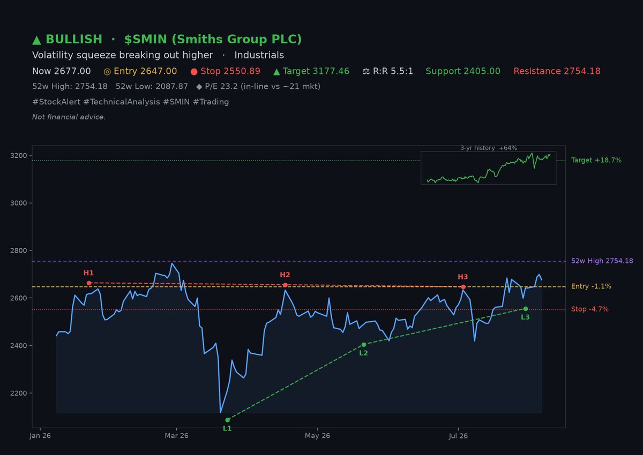Viewport: 643px width, 455px height.
Task: Select 'Volatility squeeze breaking out higher' subtitle
Action: point(123,55)
